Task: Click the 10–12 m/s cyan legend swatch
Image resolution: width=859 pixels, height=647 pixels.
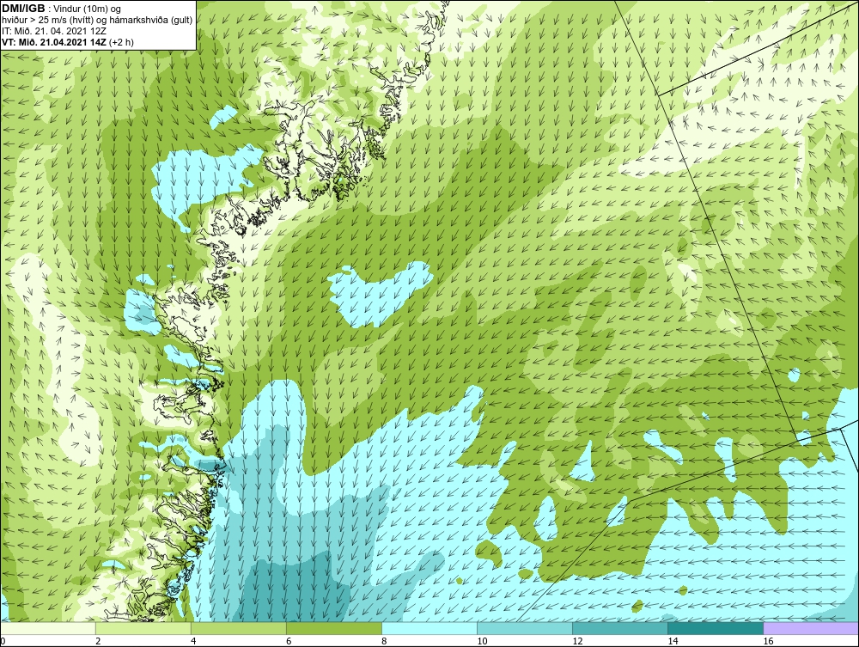Action: pyautogui.click(x=525, y=628)
